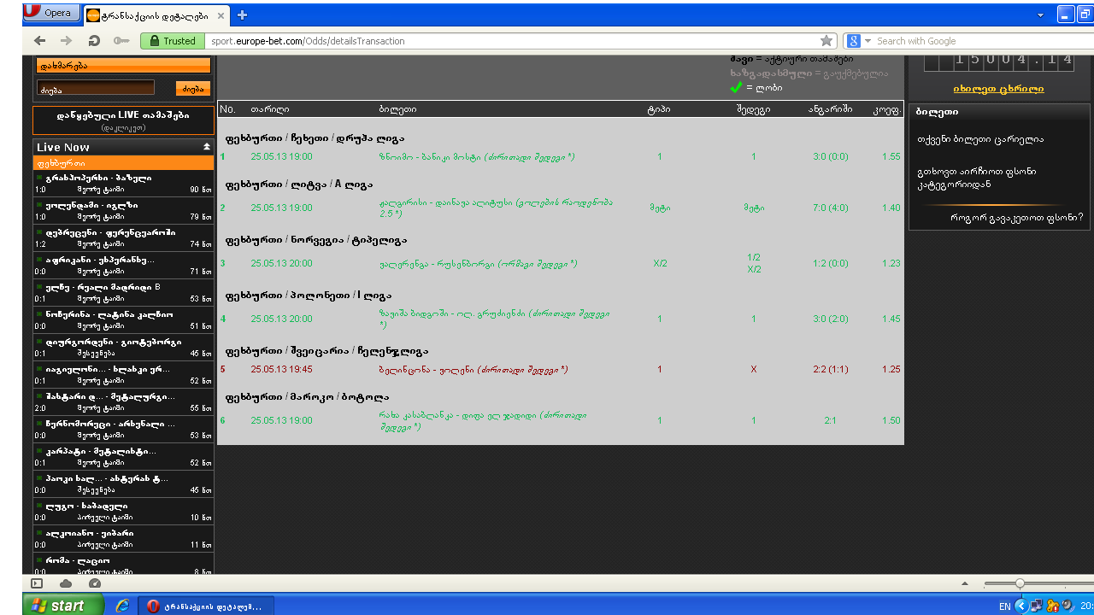1094x615 pixels.
Task: Click the green X/2 bet type cell
Action: 660,264
